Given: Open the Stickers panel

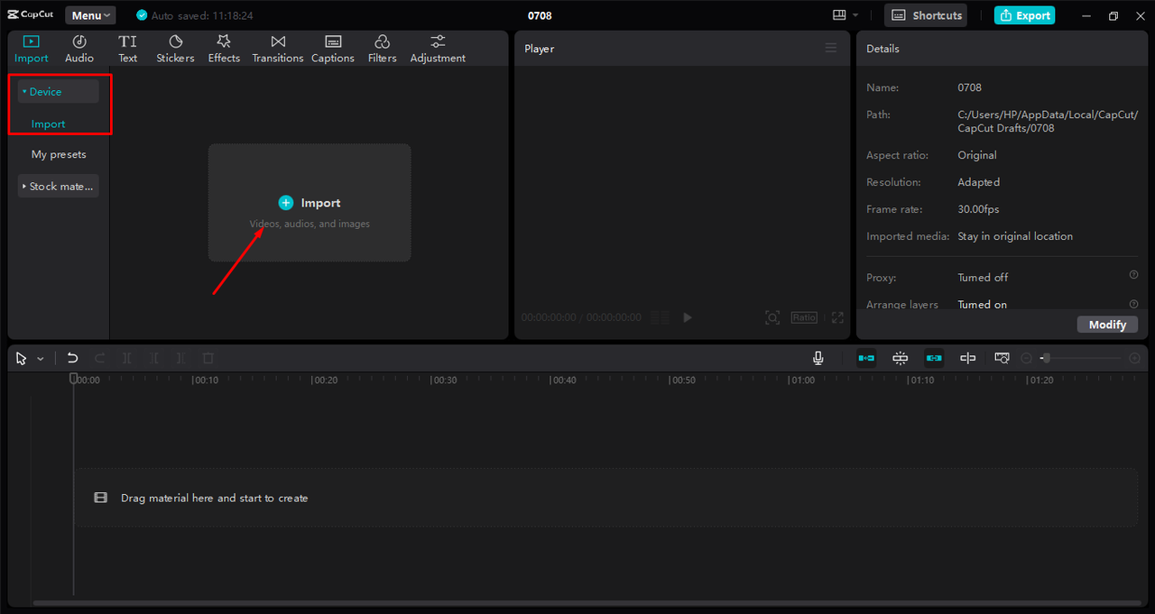Looking at the screenshot, I should click(175, 49).
